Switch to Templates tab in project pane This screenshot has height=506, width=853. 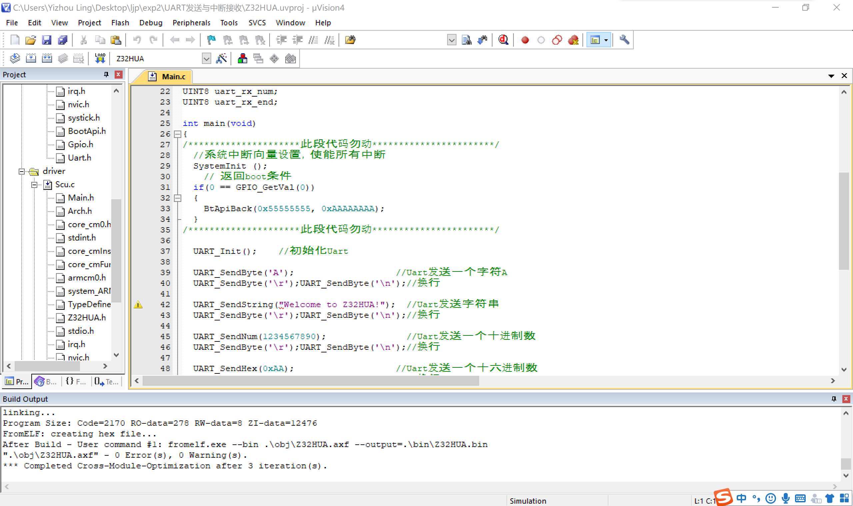(106, 381)
